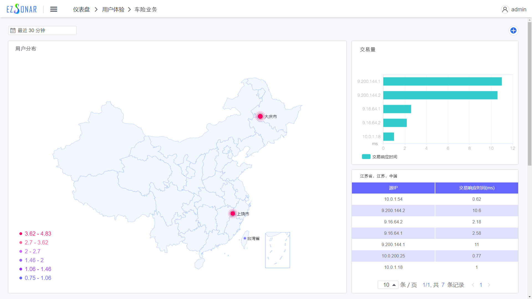Click the EZSonar logo
This screenshot has height=299, width=532.
click(x=22, y=9)
